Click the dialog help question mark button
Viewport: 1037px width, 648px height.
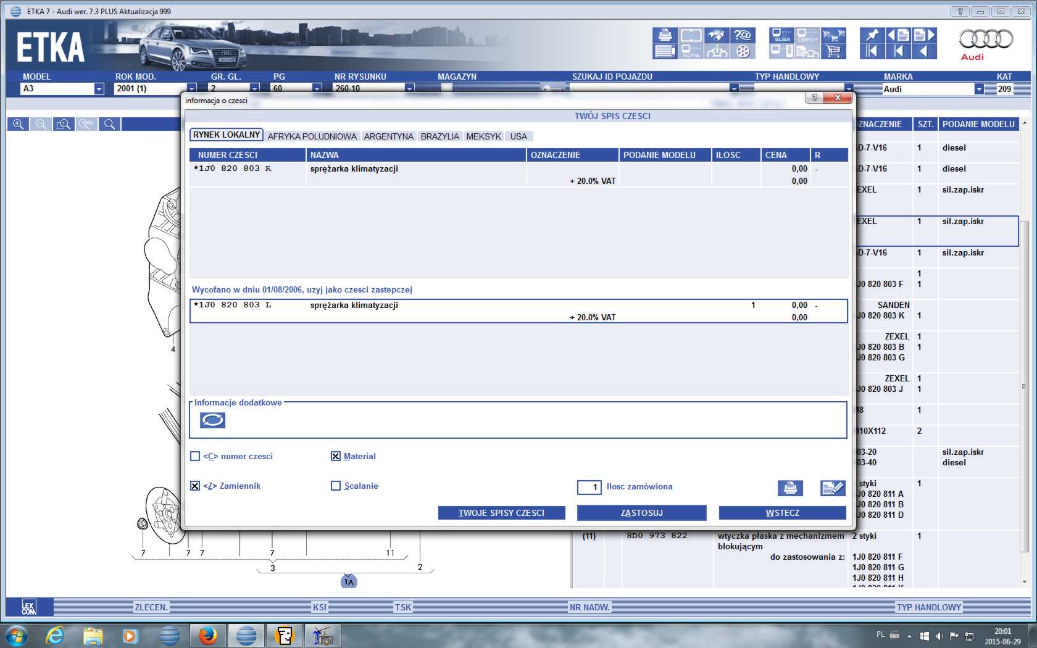[x=814, y=98]
